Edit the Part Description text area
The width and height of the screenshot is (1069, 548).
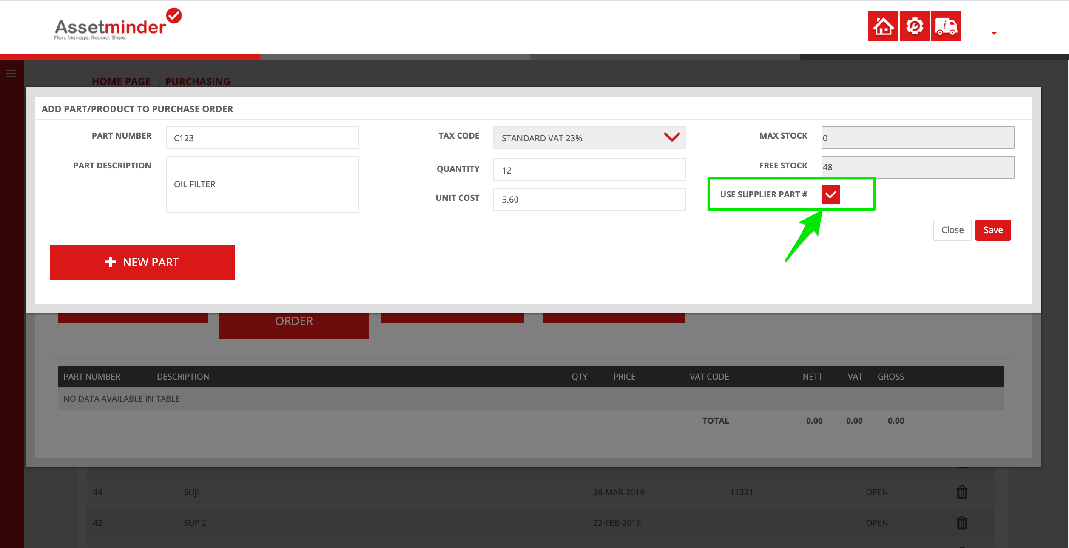[x=262, y=184]
